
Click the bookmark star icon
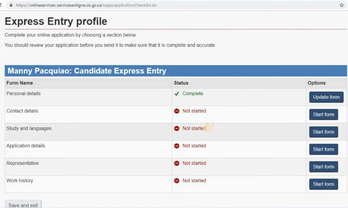tap(342, 5)
